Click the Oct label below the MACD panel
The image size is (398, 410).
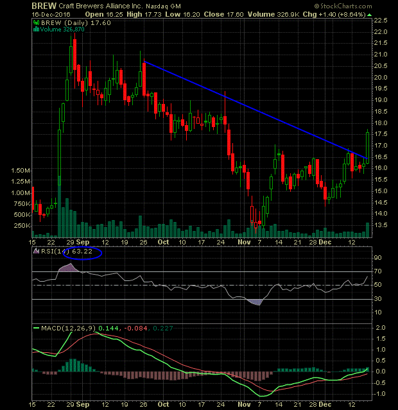163,406
